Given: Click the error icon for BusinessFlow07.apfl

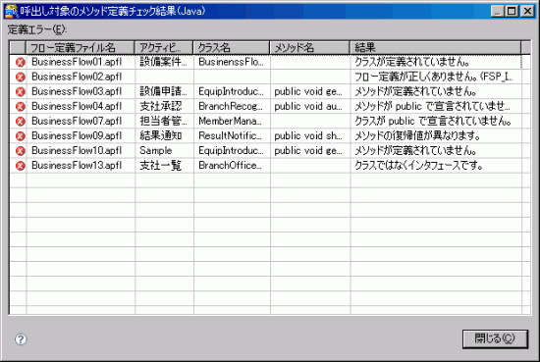Looking at the screenshot, I should pyautogui.click(x=21, y=122).
